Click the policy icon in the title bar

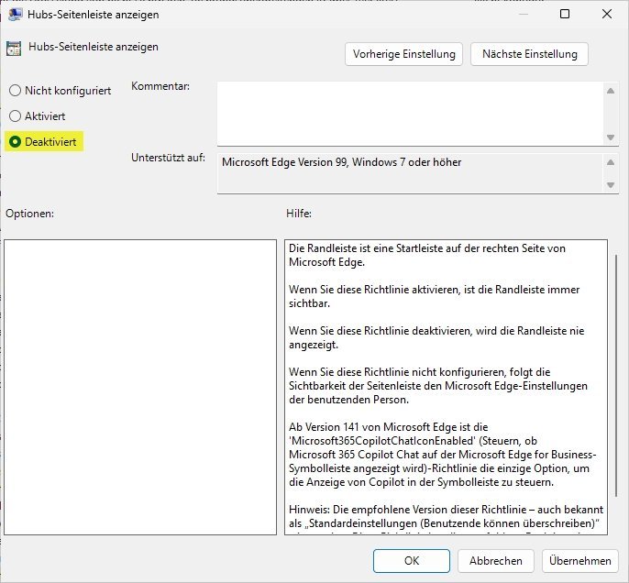click(x=16, y=14)
